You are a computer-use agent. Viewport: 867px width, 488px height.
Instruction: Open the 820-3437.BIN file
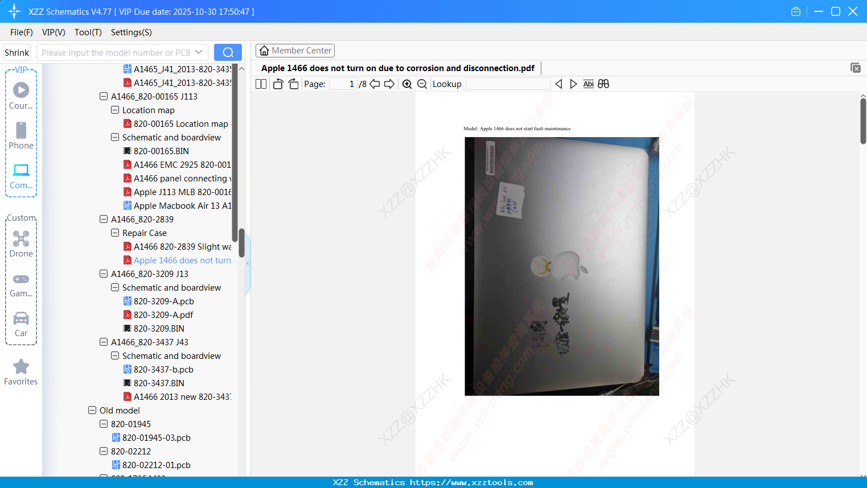(x=154, y=383)
